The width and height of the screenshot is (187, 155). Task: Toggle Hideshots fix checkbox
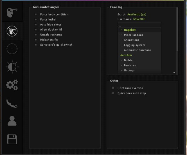(x=36, y=40)
